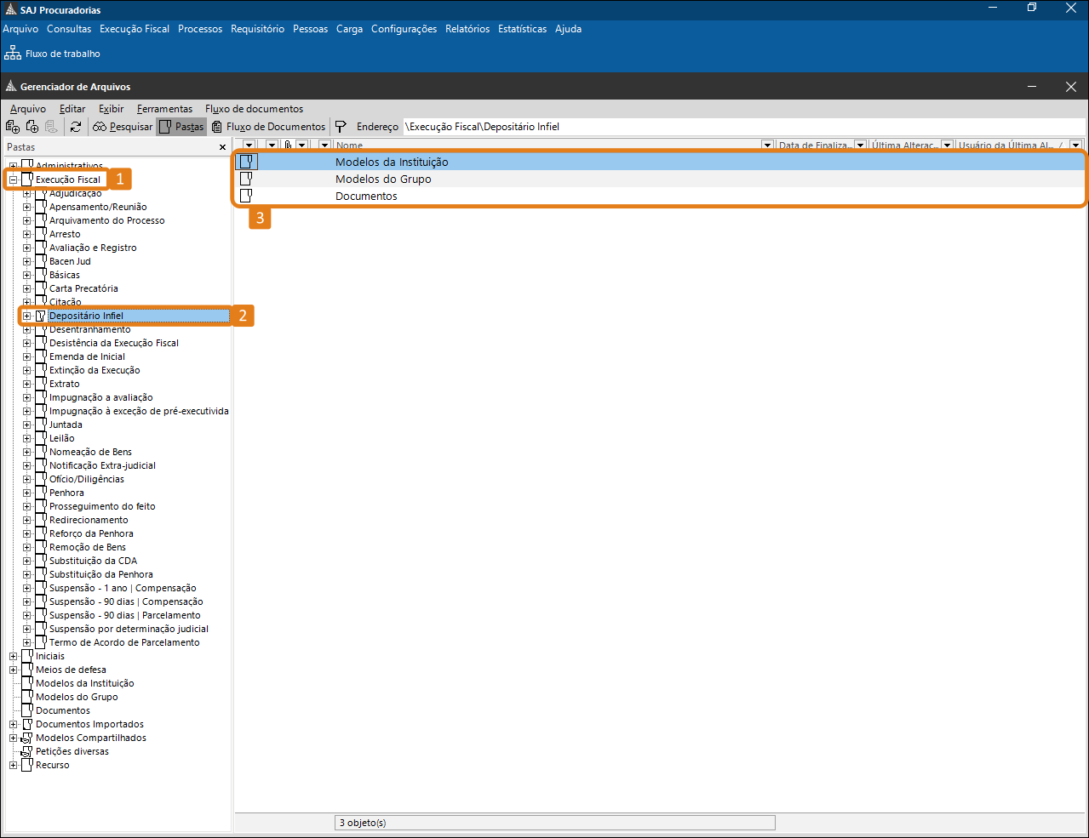This screenshot has height=838, width=1089.
Task: Open Fluxo de Documentos from toolbar
Action: [x=268, y=127]
